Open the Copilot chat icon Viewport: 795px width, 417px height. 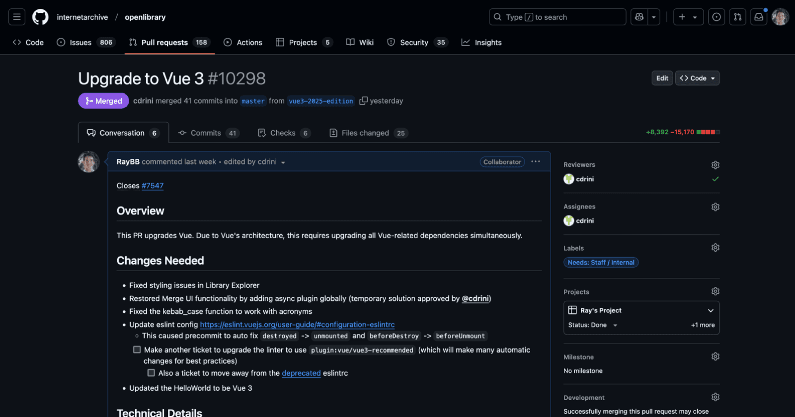point(639,17)
